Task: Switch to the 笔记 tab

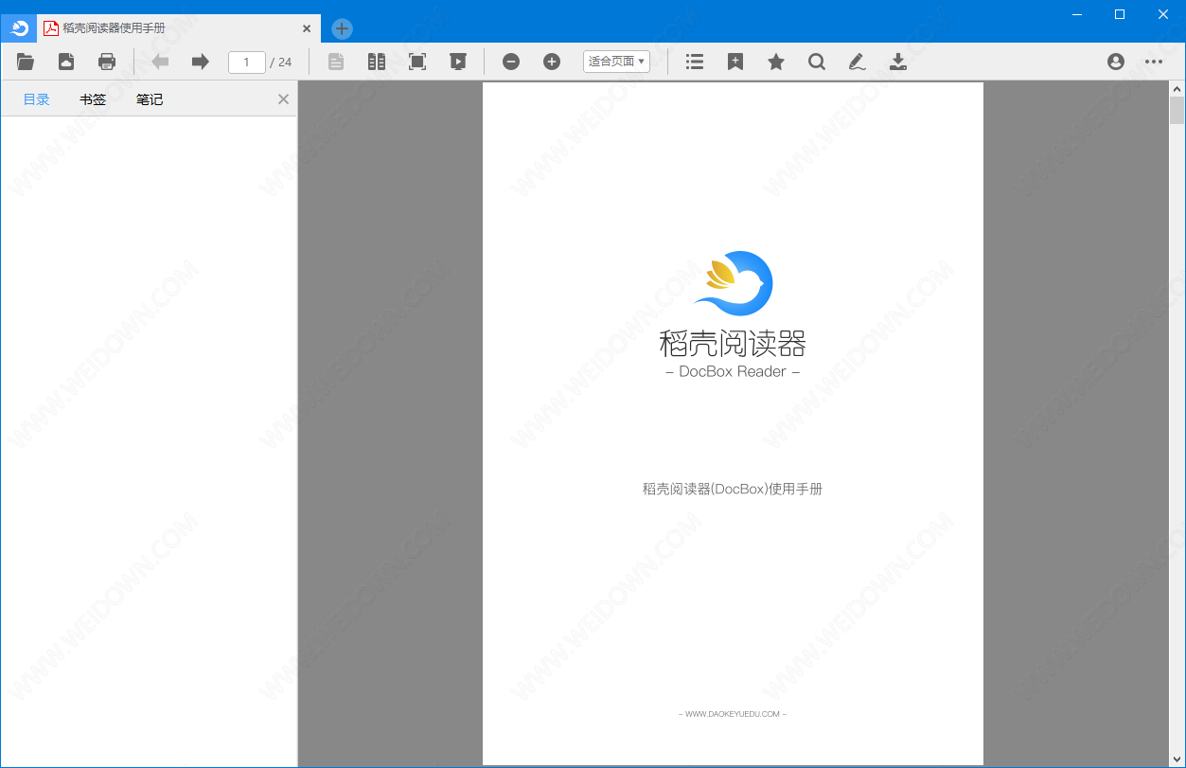Action: [x=150, y=98]
